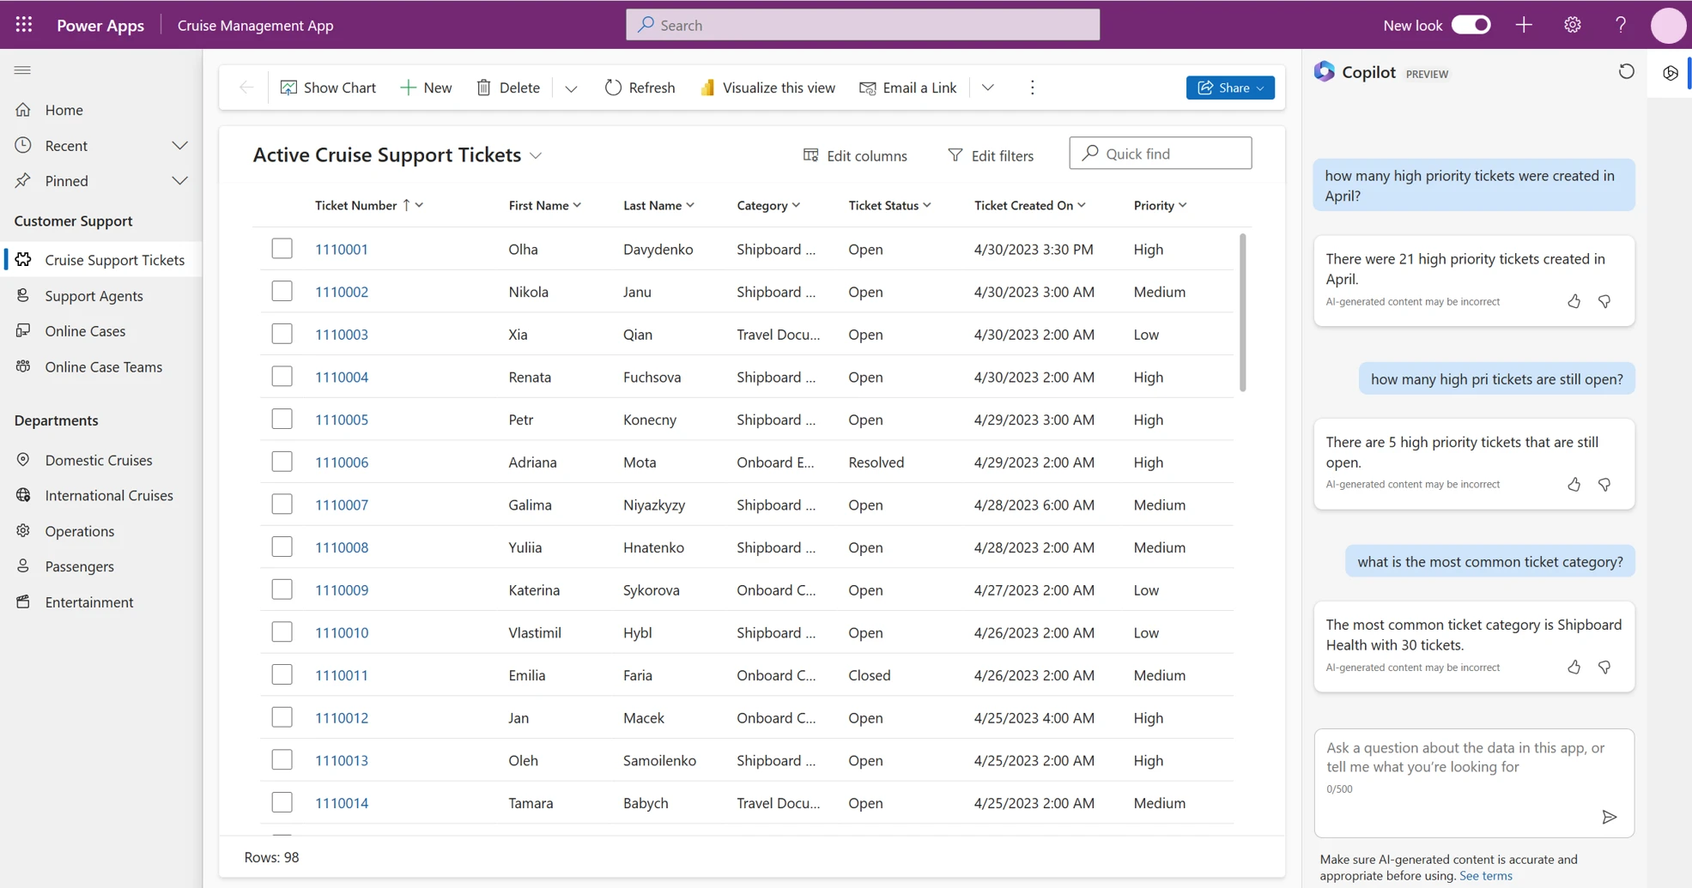Open the Support Agents section
Image resolution: width=1692 pixels, height=888 pixels.
coord(94,295)
